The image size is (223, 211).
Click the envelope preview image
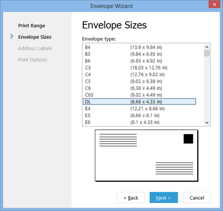(x=146, y=155)
